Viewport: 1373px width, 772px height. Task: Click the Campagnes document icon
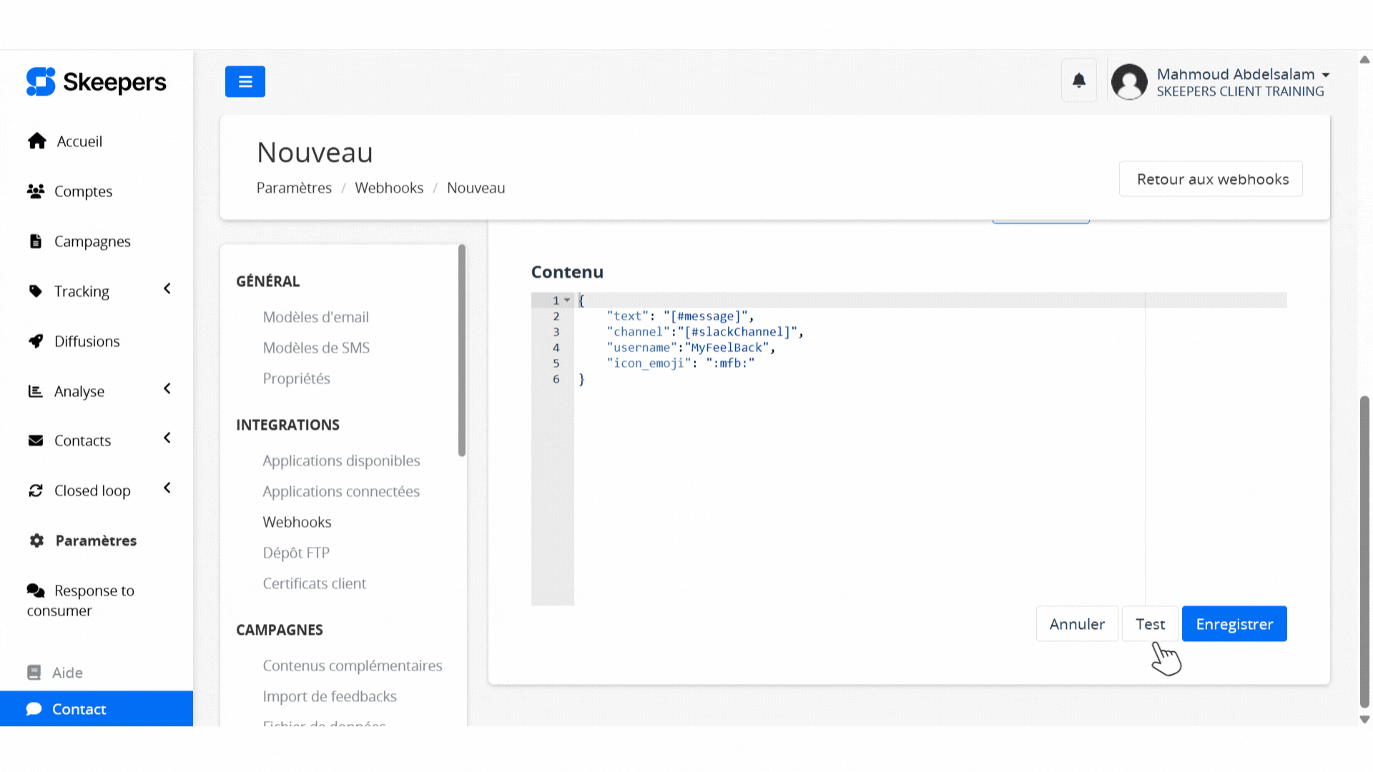coord(36,241)
